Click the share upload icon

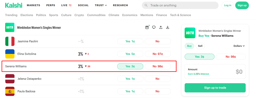(161, 27)
